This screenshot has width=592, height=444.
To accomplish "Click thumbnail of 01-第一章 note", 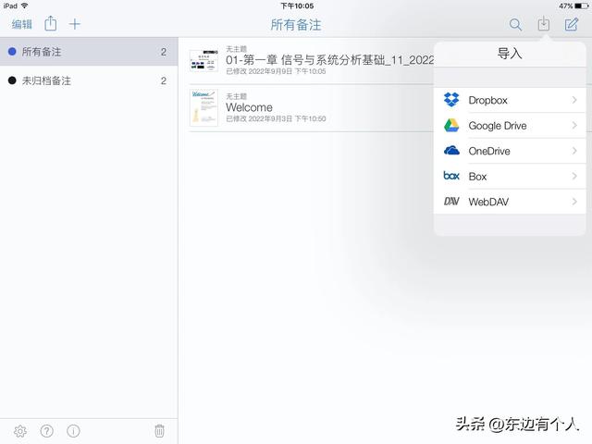I will (203, 60).
